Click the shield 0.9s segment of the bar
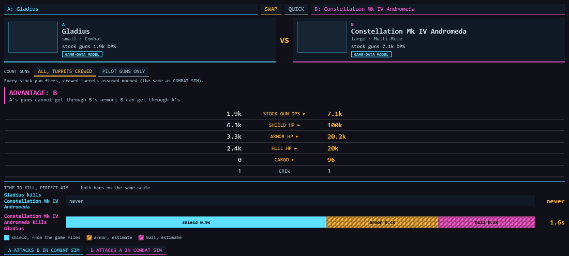569x256 pixels. pyautogui.click(x=196, y=222)
